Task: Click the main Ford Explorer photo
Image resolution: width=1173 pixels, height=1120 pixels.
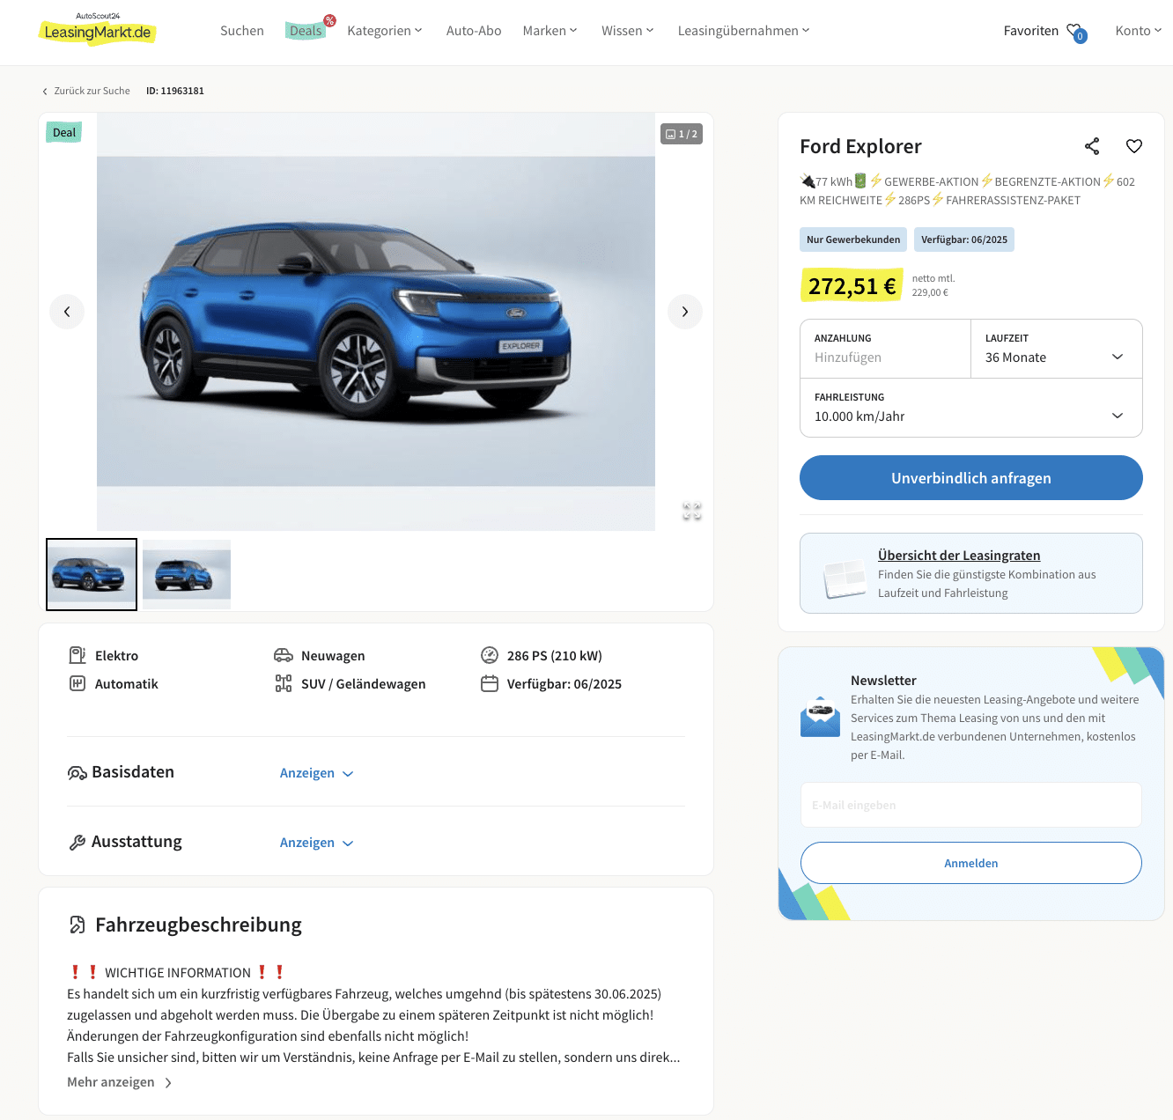Action: tap(376, 321)
